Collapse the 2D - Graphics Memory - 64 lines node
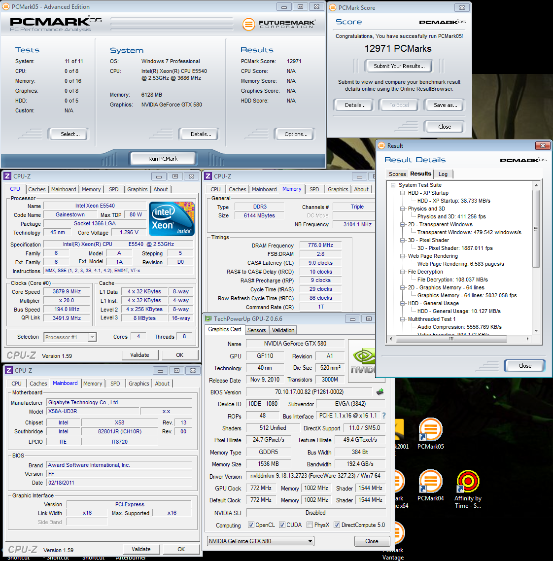This screenshot has width=553, height=561. (402, 287)
